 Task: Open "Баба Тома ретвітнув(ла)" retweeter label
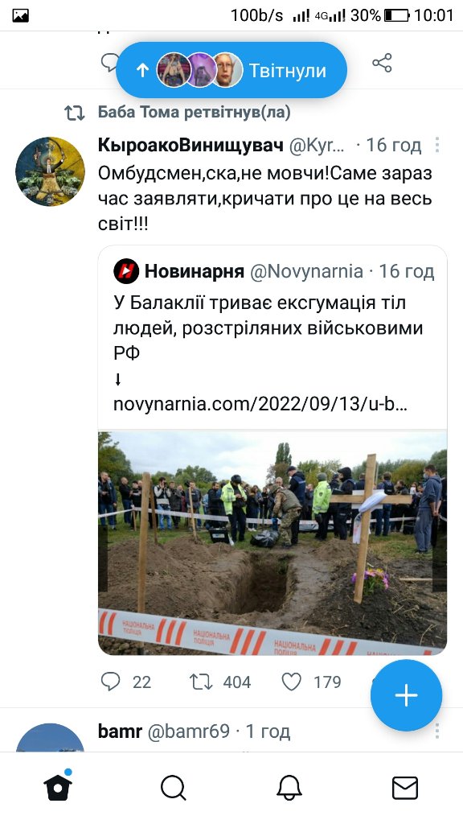(194, 112)
